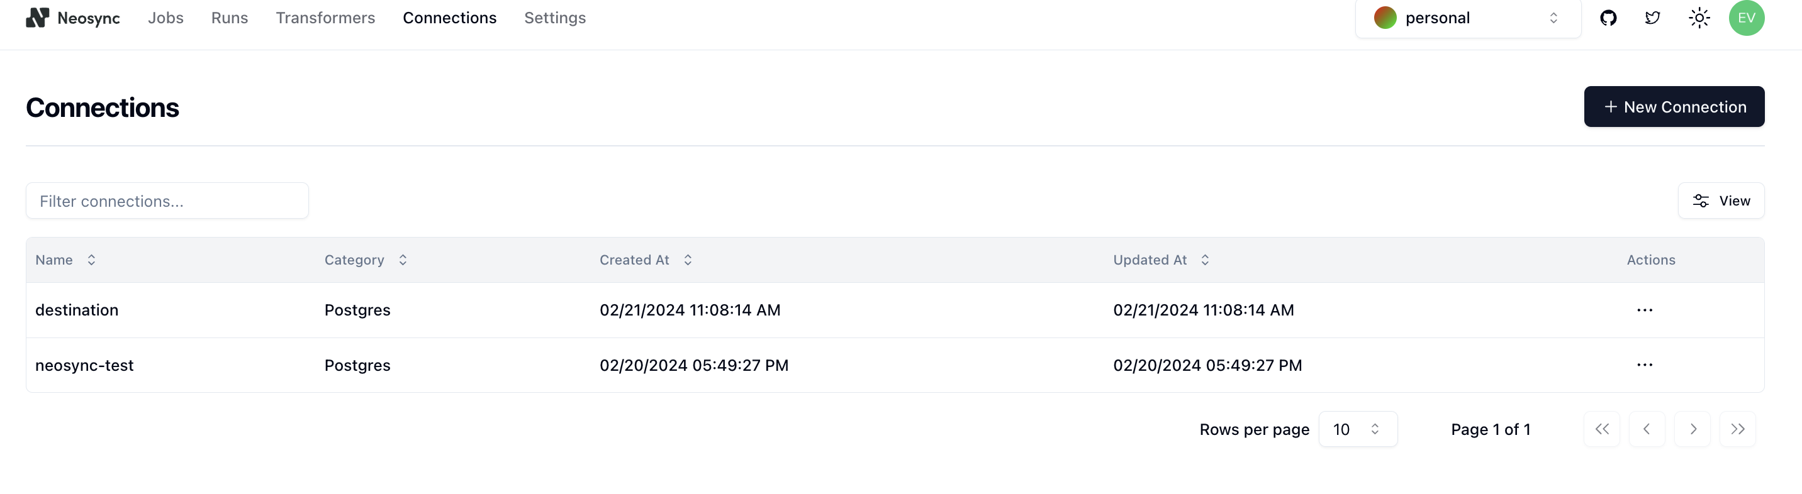
Task: Expand the personal account switcher
Action: click(1468, 18)
